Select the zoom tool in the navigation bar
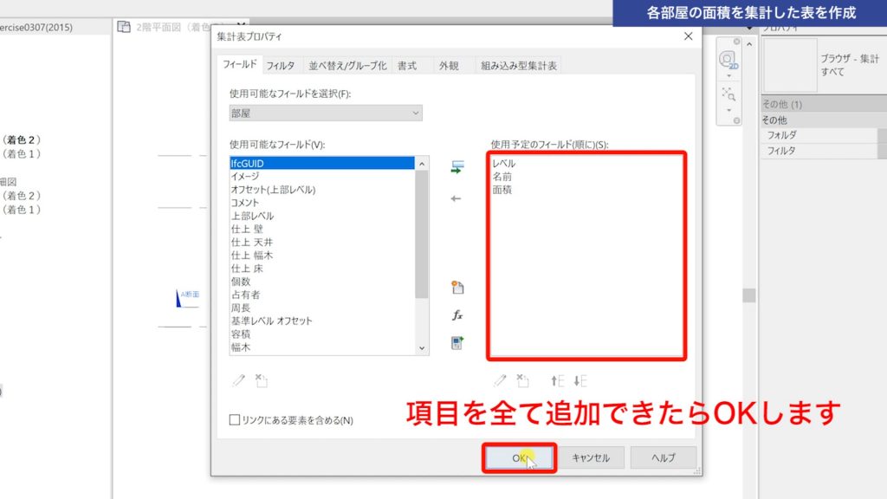Image resolution: width=887 pixels, height=499 pixels. pos(728,93)
